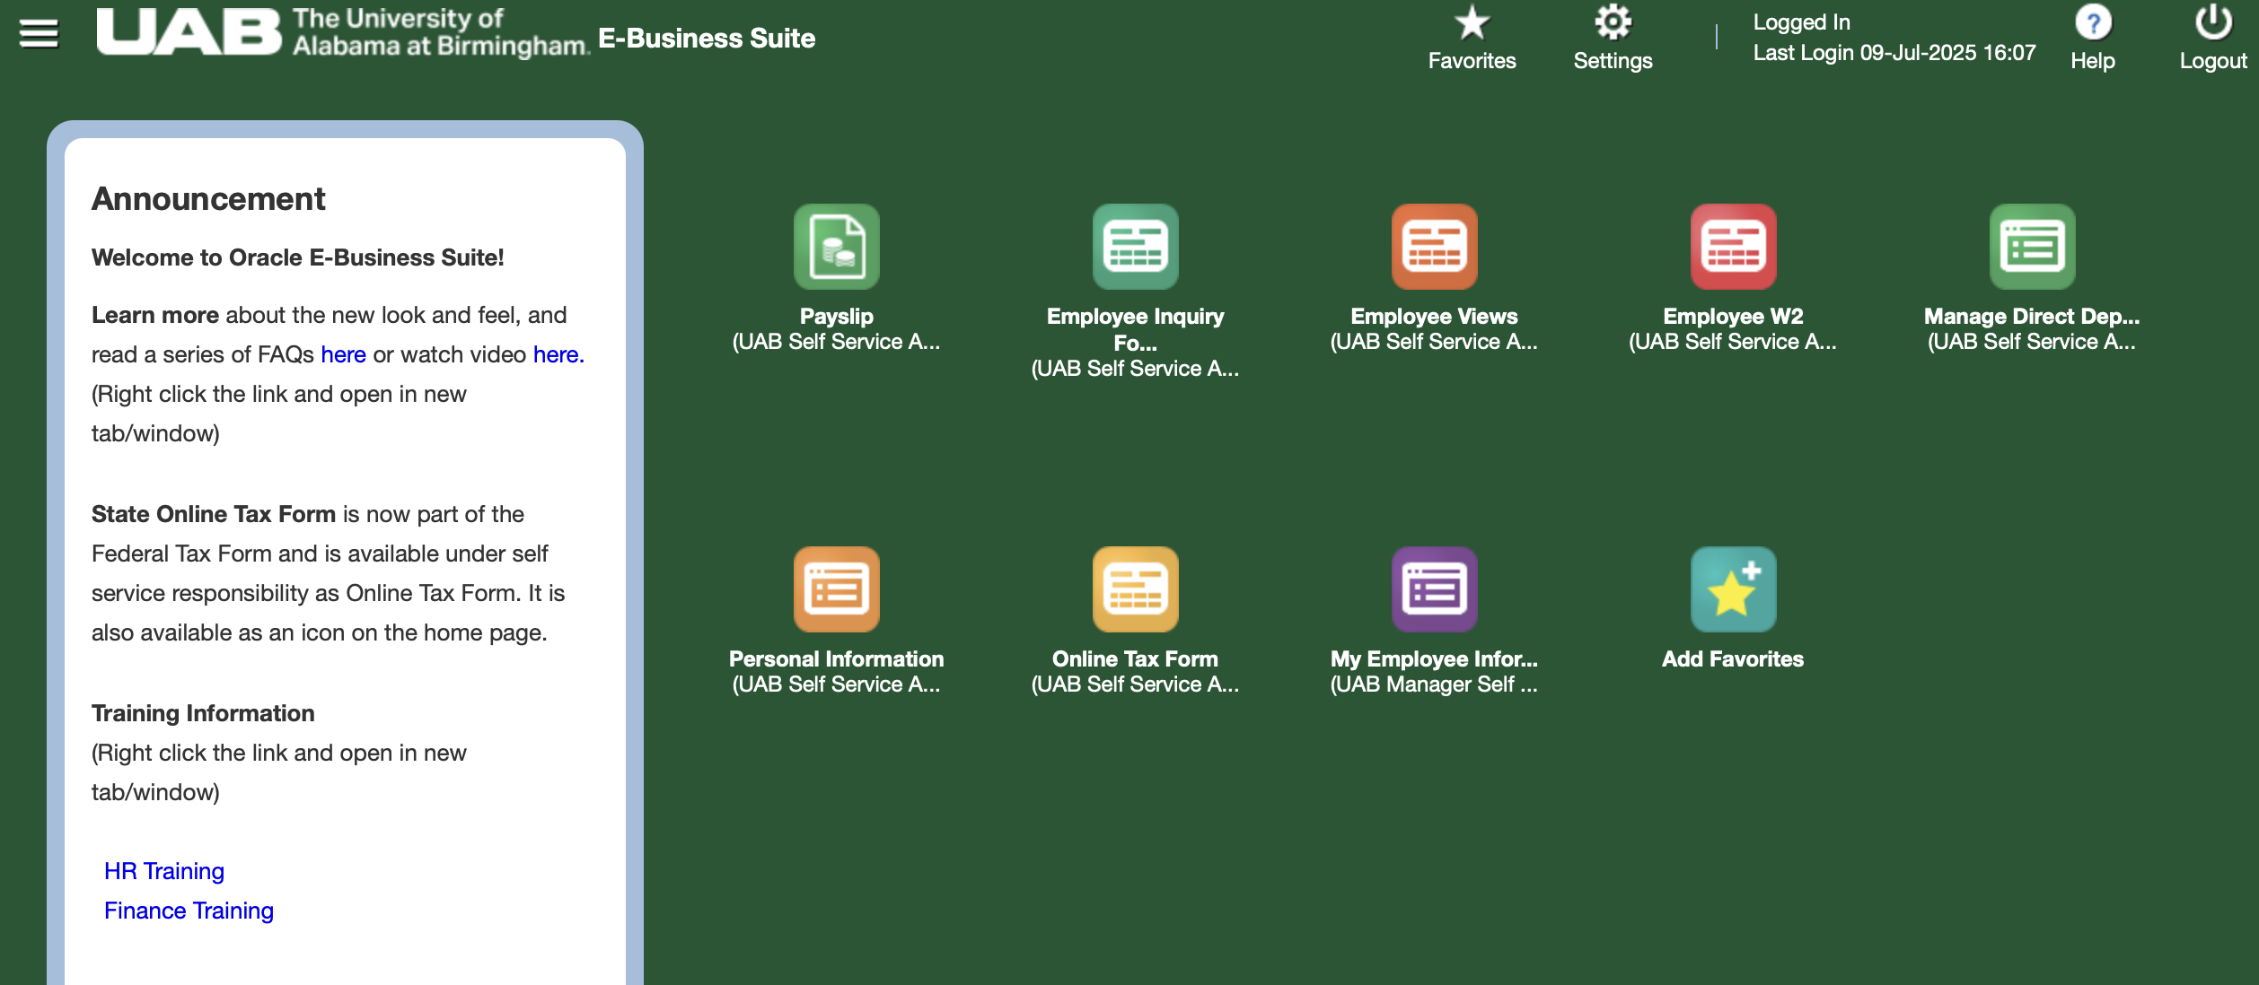Click the 'State Online Tax Form' bold text
This screenshot has width=2259, height=985.
click(x=214, y=514)
